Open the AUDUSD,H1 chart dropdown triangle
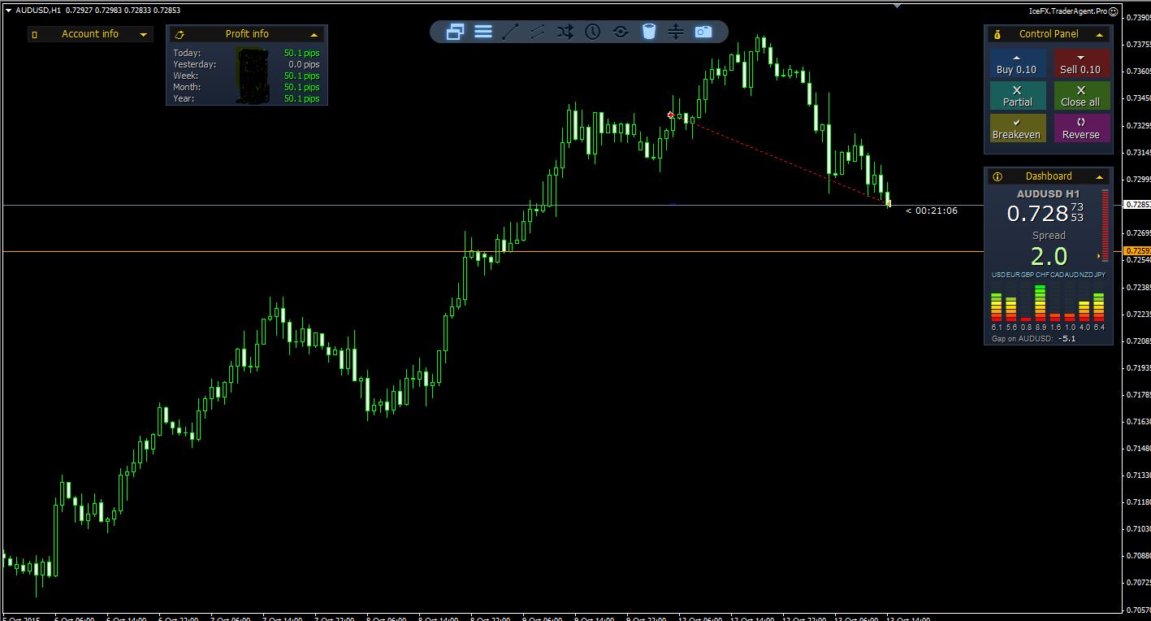The height and width of the screenshot is (621, 1151). (x=8, y=11)
